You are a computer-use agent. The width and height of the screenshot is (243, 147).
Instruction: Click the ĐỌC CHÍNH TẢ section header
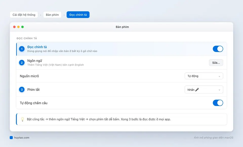[x=27, y=38]
